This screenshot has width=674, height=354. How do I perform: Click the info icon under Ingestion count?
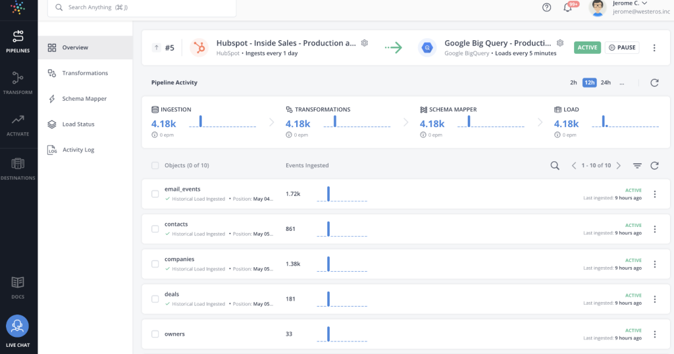pos(154,135)
